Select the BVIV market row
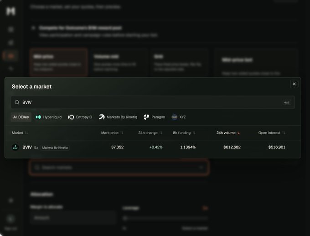 pyautogui.click(x=153, y=147)
